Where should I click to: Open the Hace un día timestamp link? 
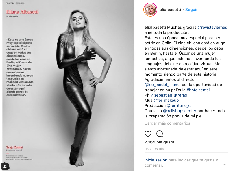[154, 149]
